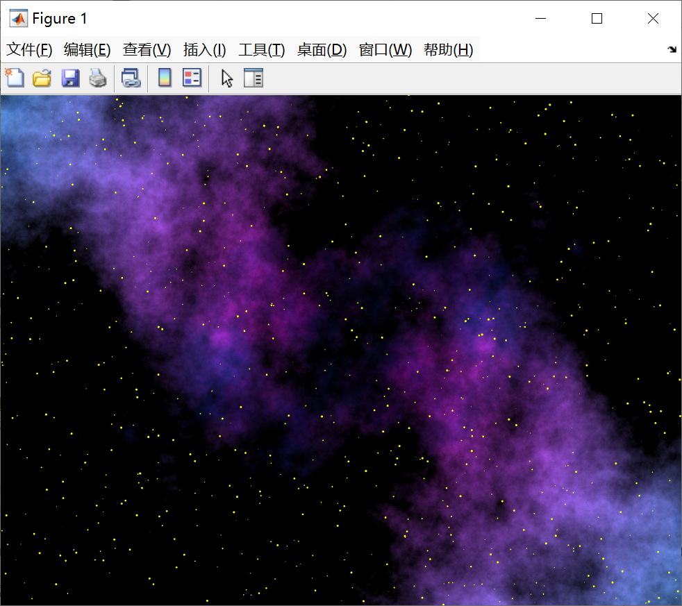Toggle the Insert Legend tool

[x=192, y=78]
